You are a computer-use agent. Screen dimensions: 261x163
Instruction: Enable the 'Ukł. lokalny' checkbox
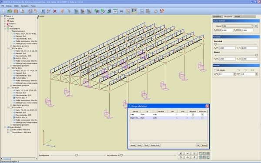tap(215, 70)
